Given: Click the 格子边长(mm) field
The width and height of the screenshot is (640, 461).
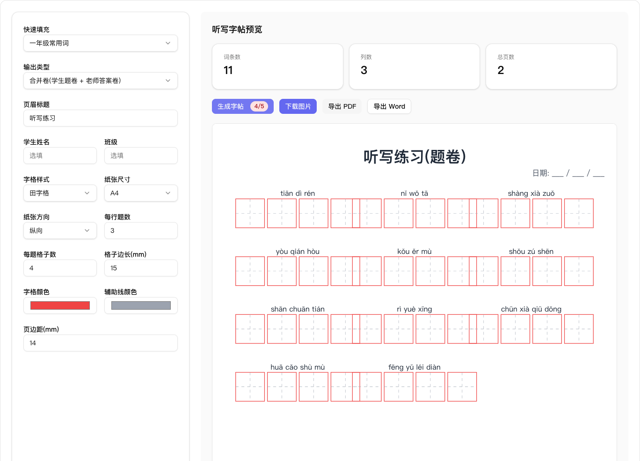Looking at the screenshot, I should (141, 268).
